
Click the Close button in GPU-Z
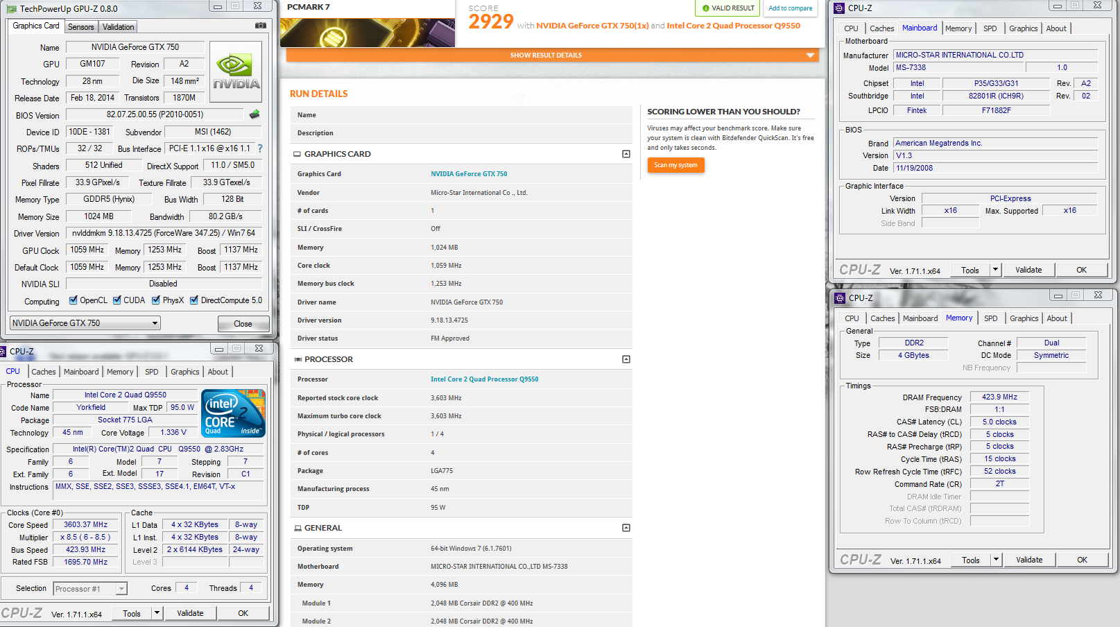(x=243, y=324)
